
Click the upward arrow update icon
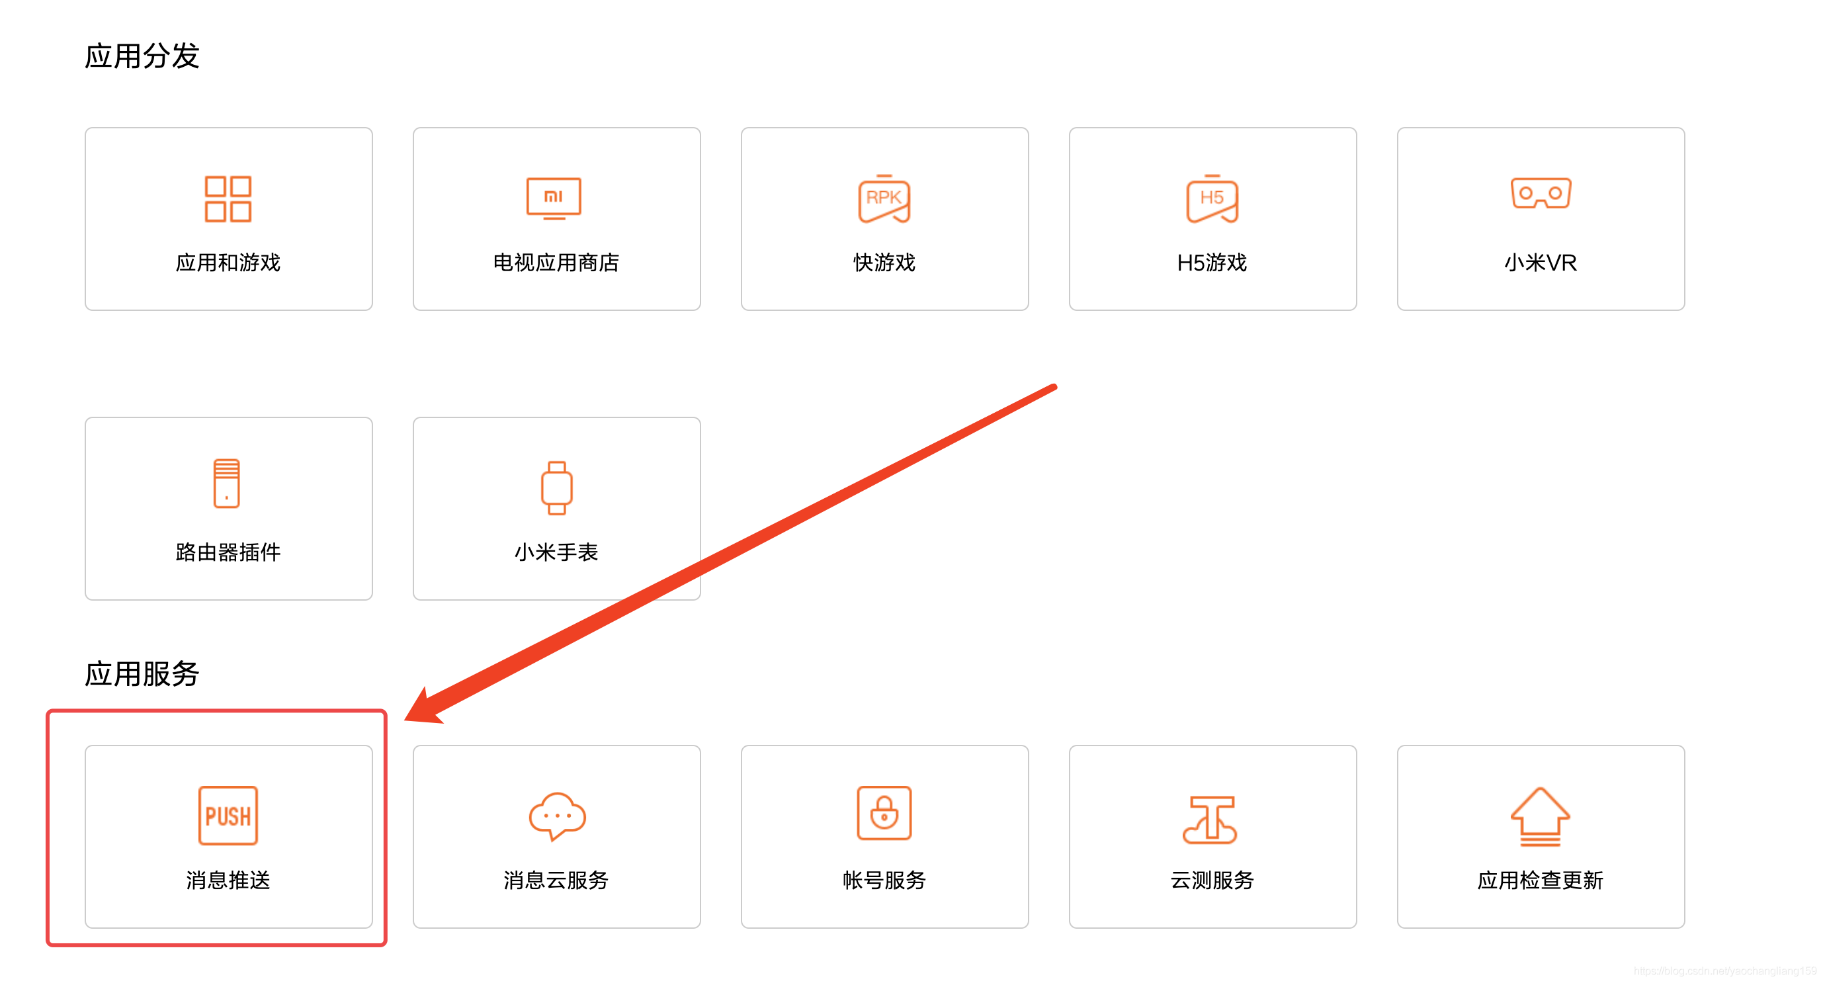coord(1540,817)
